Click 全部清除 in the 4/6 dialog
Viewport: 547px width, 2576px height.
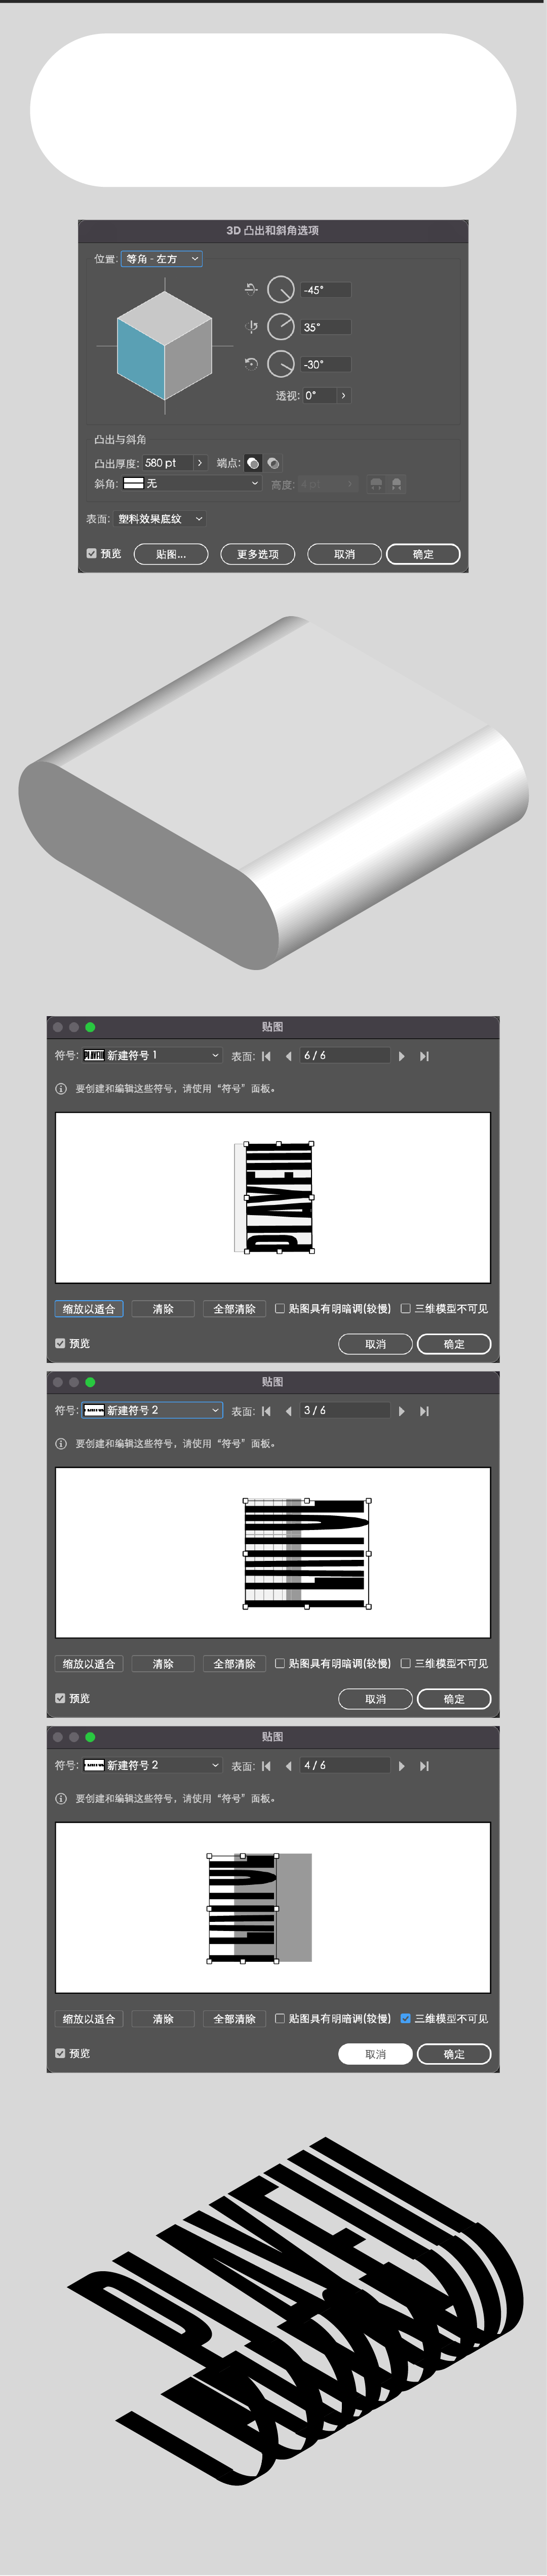(235, 2019)
